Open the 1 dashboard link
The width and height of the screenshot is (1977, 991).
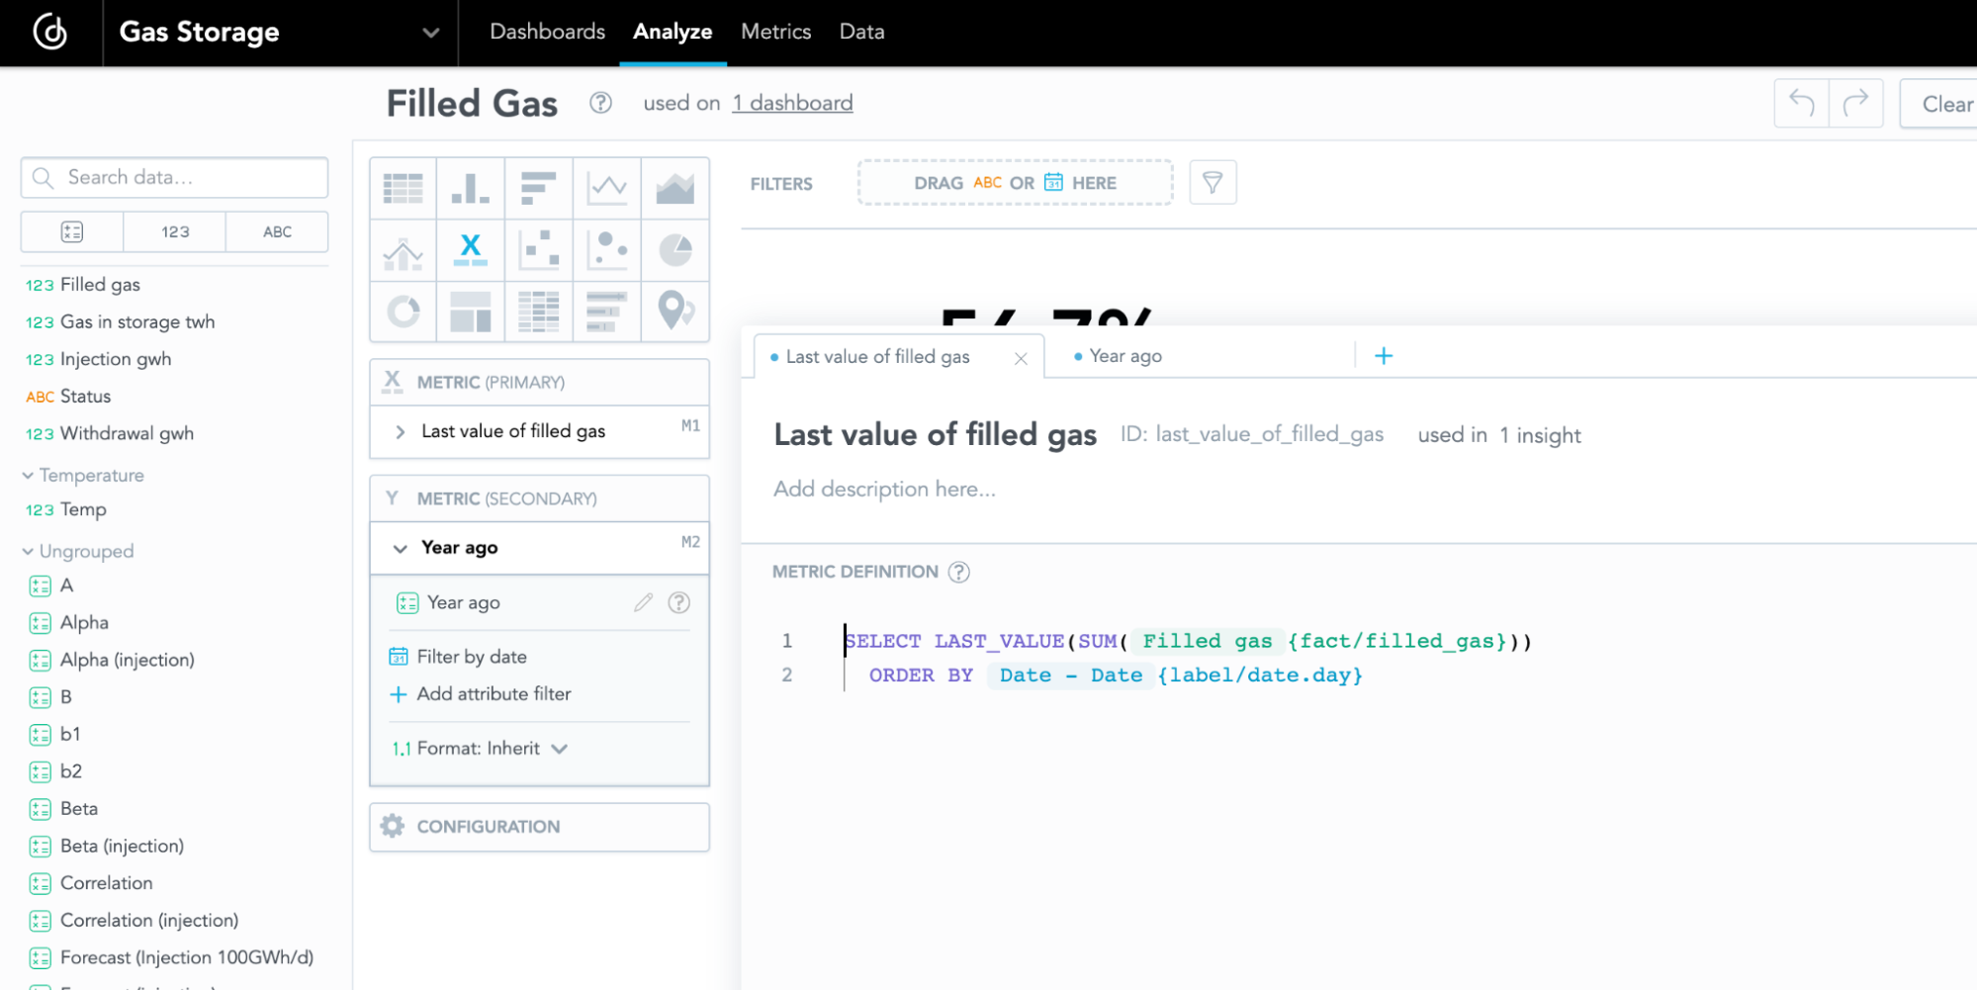[792, 103]
